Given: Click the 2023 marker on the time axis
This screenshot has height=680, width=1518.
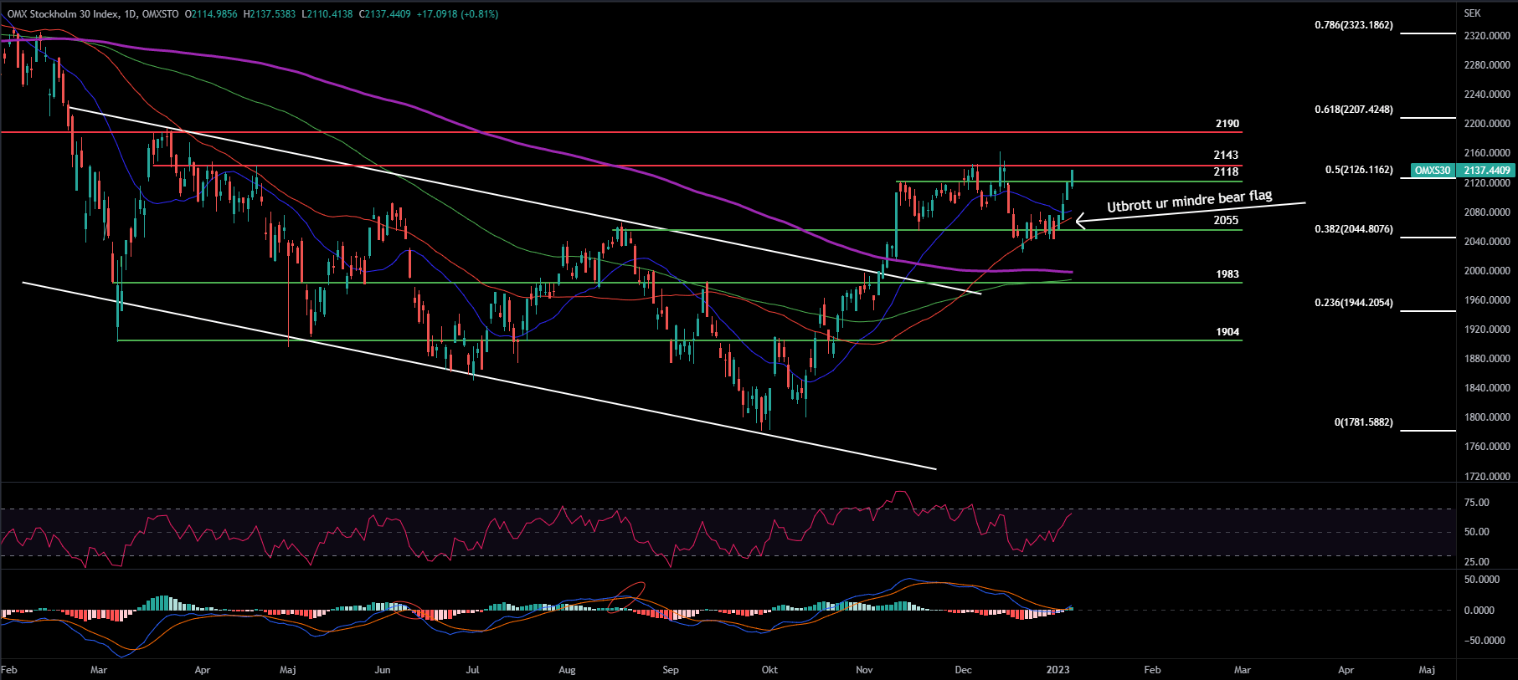Looking at the screenshot, I should click(1057, 670).
